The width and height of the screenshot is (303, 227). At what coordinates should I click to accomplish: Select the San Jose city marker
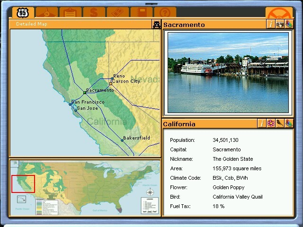76,111
